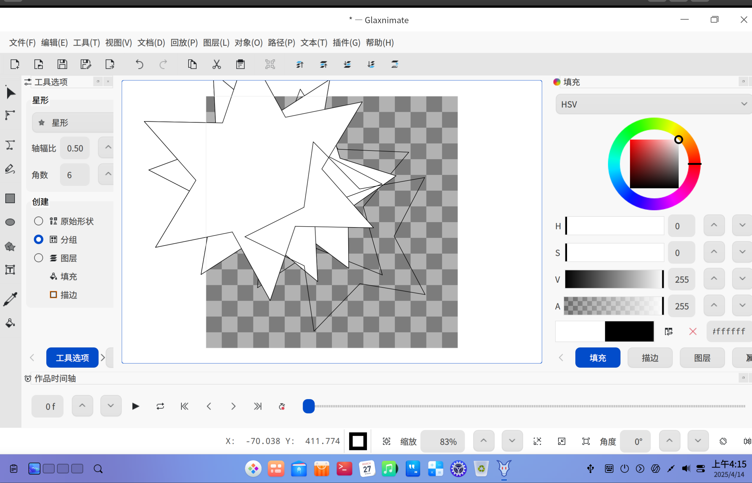Open the 星形 shape type dropdown
Viewport: 752px width, 483px height.
[x=73, y=123]
